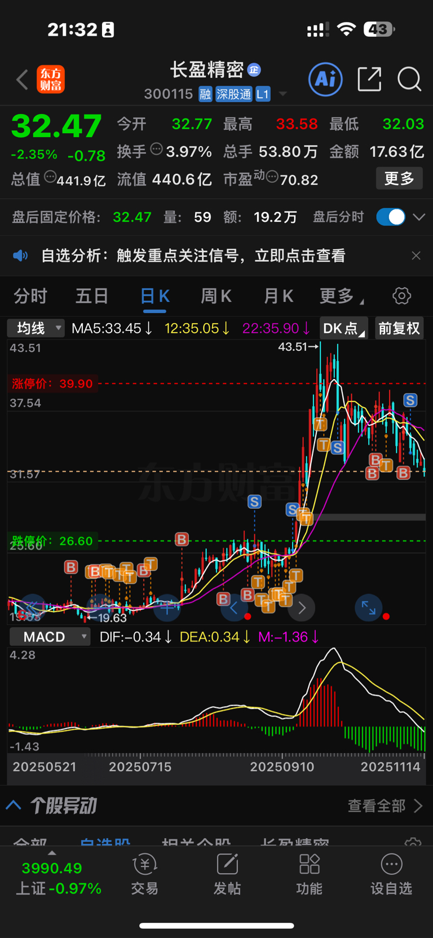Open the MACD indicator dropdown
433x938 pixels.
(50, 637)
